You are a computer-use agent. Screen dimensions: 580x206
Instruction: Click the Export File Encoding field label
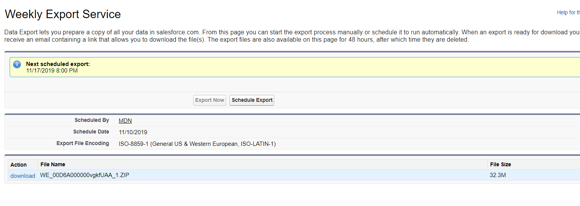coord(83,144)
